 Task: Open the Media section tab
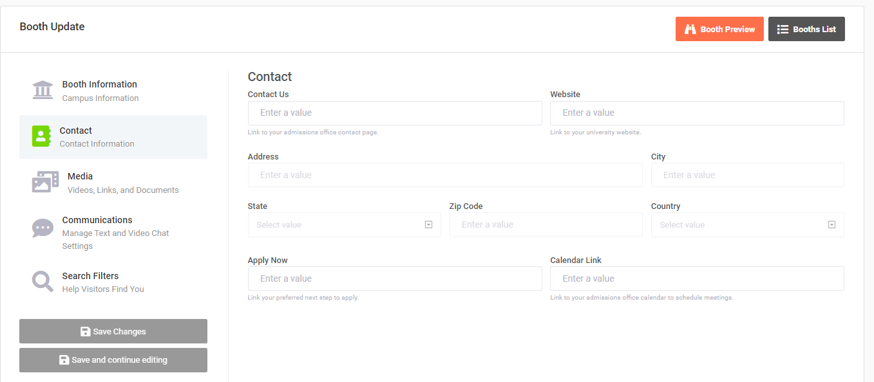click(113, 183)
